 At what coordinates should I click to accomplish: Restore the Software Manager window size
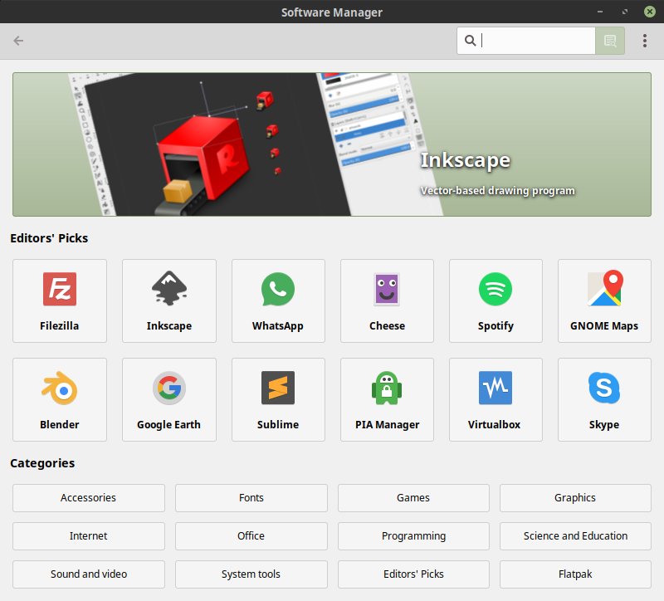(625, 12)
